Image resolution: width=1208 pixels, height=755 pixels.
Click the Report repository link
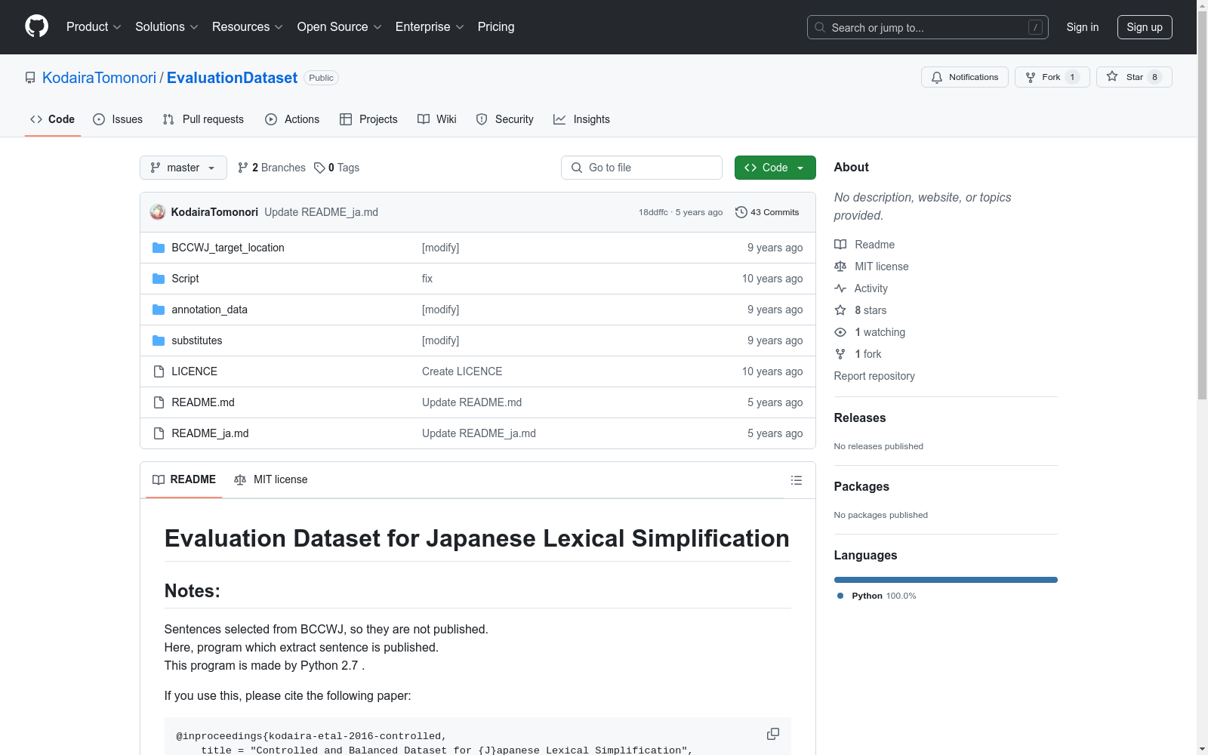point(874,376)
